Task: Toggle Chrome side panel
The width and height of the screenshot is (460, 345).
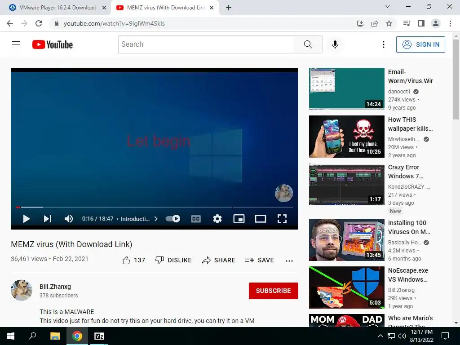Action: click(421, 23)
